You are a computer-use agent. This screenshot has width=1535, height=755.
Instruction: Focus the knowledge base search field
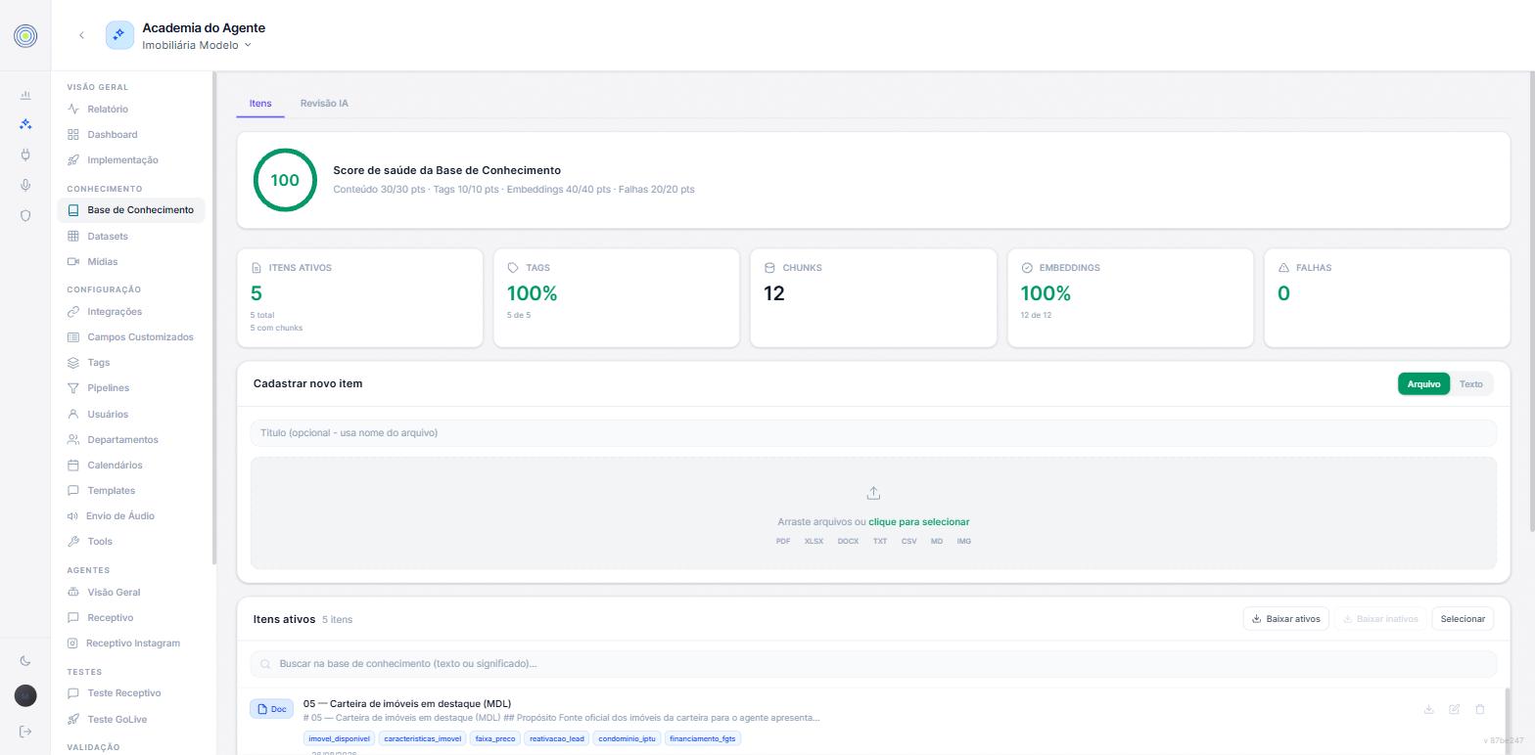tap(873, 664)
